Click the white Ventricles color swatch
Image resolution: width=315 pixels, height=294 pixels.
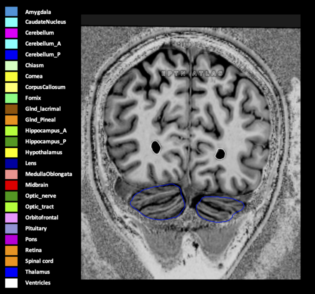click(11, 283)
